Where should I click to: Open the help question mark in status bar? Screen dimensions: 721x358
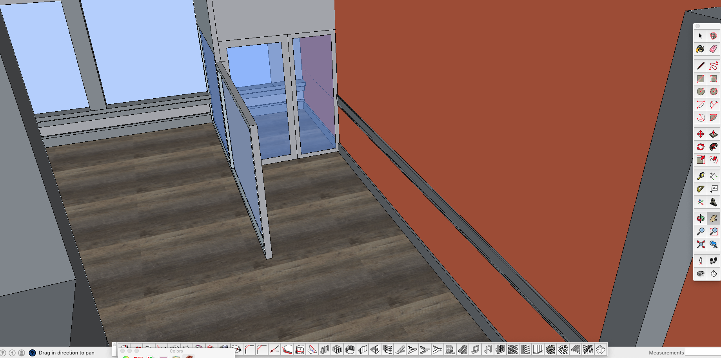coord(32,353)
